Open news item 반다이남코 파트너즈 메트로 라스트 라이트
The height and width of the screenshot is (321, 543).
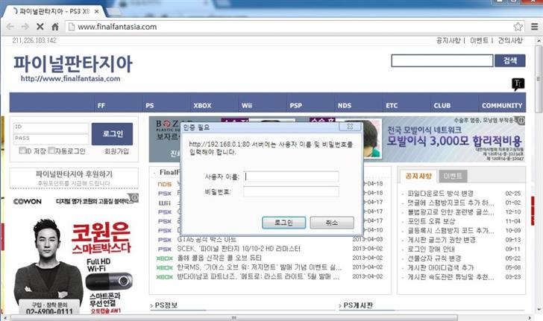coord(258,277)
